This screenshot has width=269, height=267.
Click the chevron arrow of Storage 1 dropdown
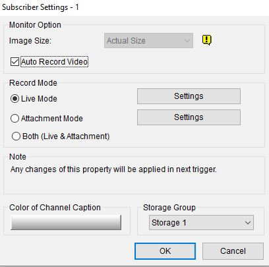[248, 223]
